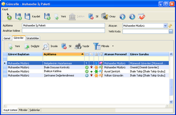Open Yetki Kodu ellipsis browse button
The height and width of the screenshot is (115, 176).
click(x=170, y=31)
